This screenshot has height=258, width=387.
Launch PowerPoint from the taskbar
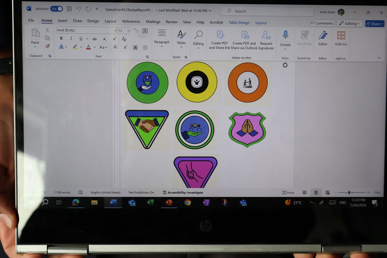point(168,203)
